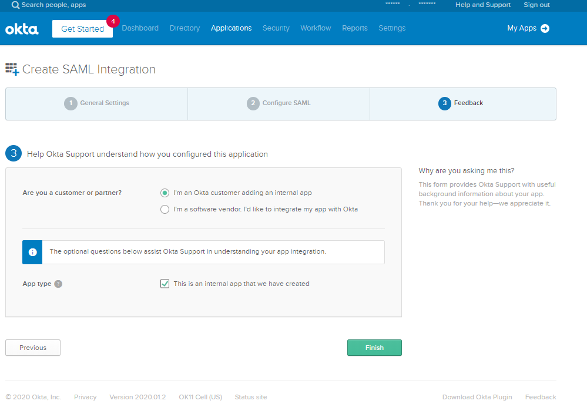Click Download Okta Plugin link
Viewport: 587px width, 414px height.
click(477, 397)
